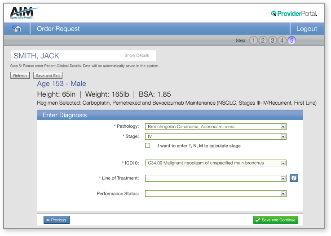The height and width of the screenshot is (236, 331).
Task: Click the home icon in the navigation bar
Action: tap(17, 28)
